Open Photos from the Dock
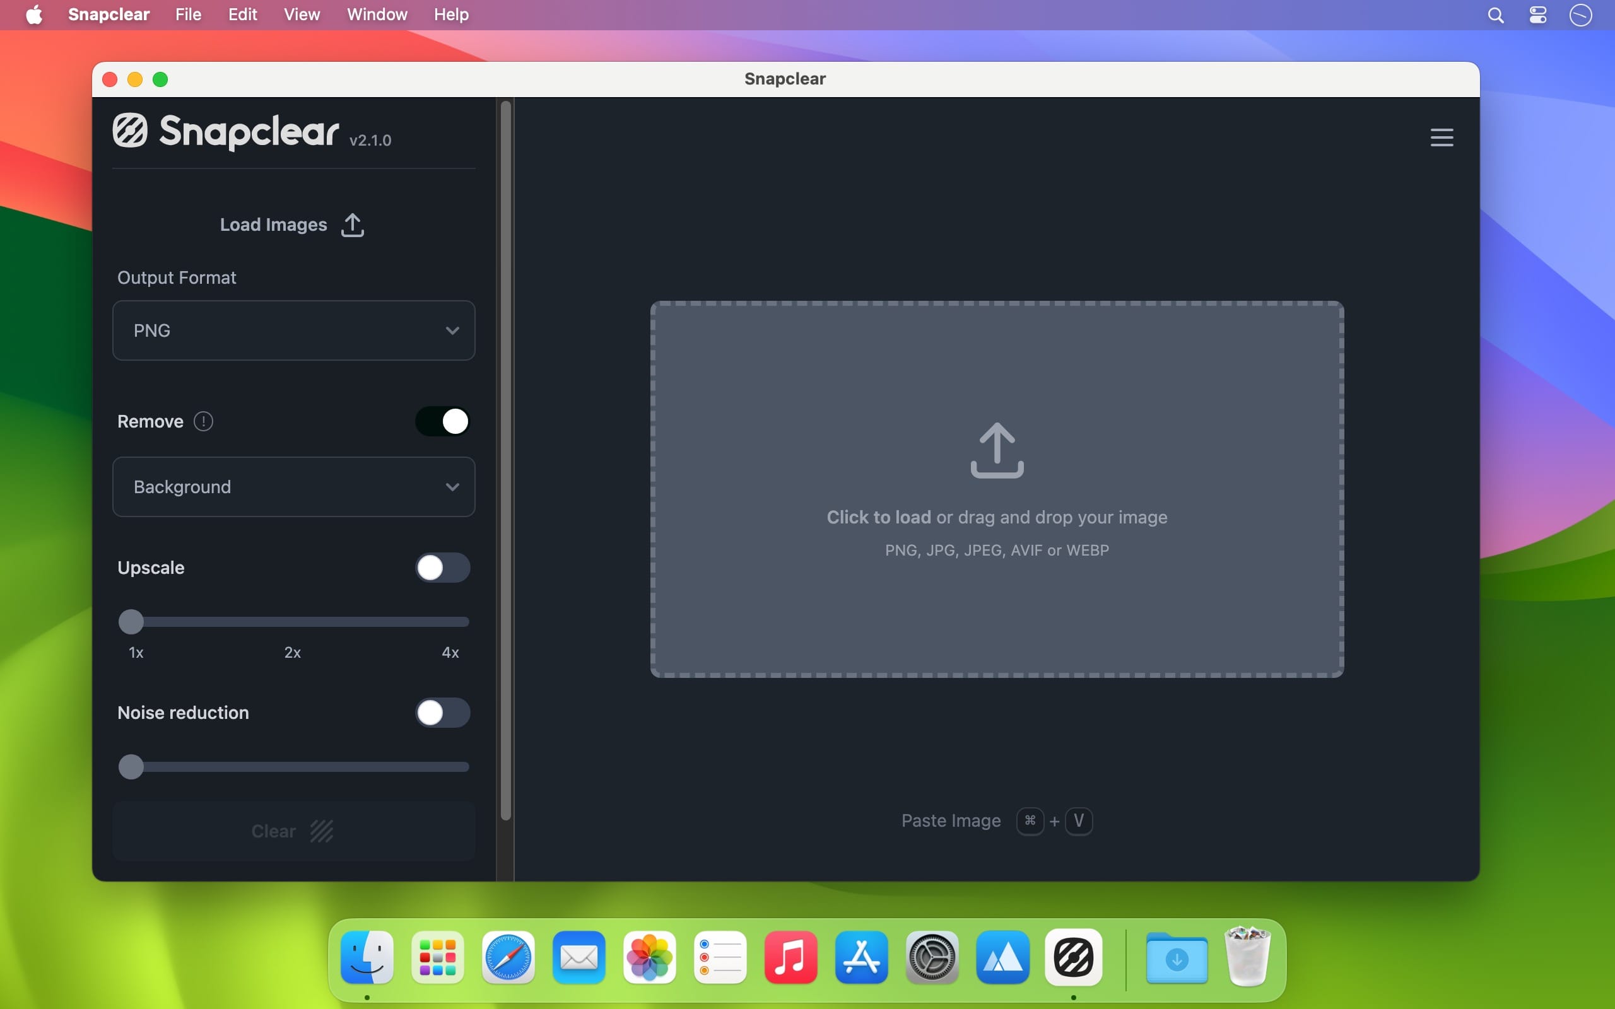Image resolution: width=1615 pixels, height=1009 pixels. click(649, 958)
